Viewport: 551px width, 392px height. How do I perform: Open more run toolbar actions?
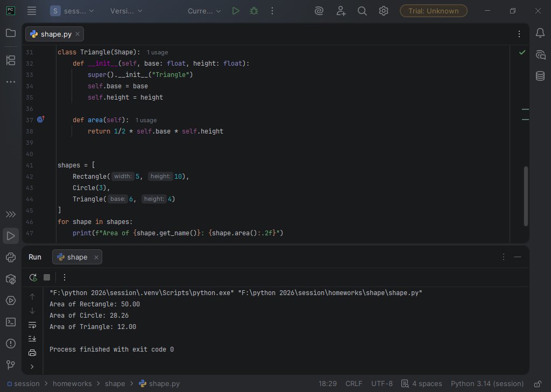point(65,278)
